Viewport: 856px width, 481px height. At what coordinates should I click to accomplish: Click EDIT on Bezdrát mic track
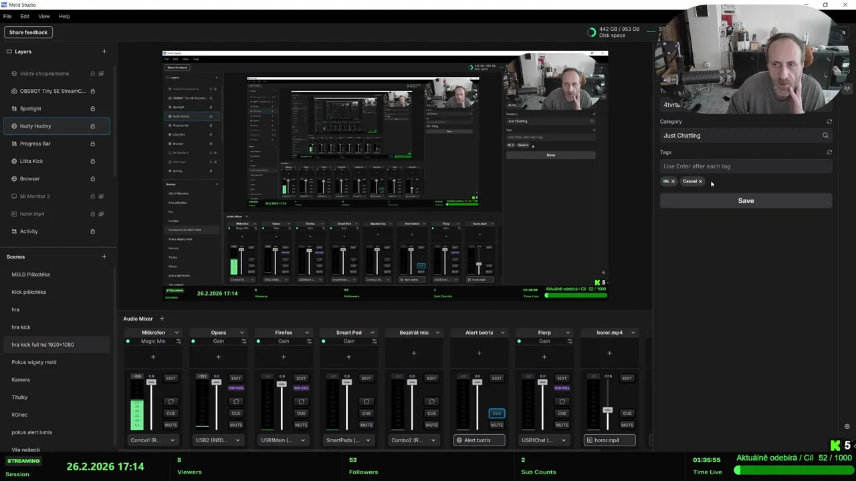431,378
